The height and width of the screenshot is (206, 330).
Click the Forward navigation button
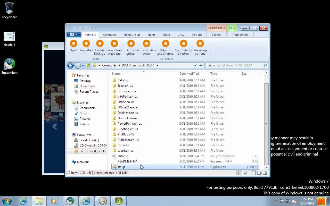pyautogui.click(x=78, y=65)
